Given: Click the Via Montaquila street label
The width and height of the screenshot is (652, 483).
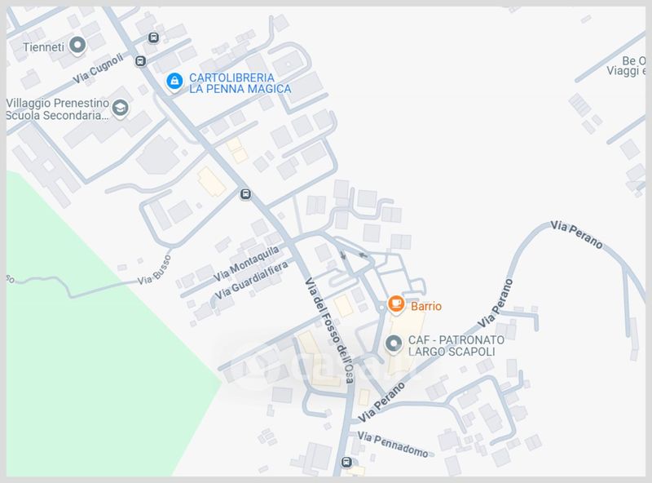Looking at the screenshot, I should 246,264.
